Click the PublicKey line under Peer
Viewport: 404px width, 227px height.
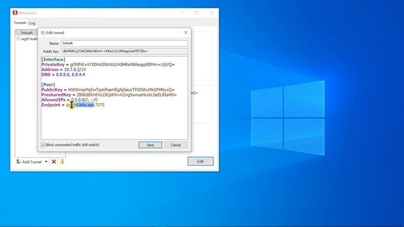coord(108,90)
